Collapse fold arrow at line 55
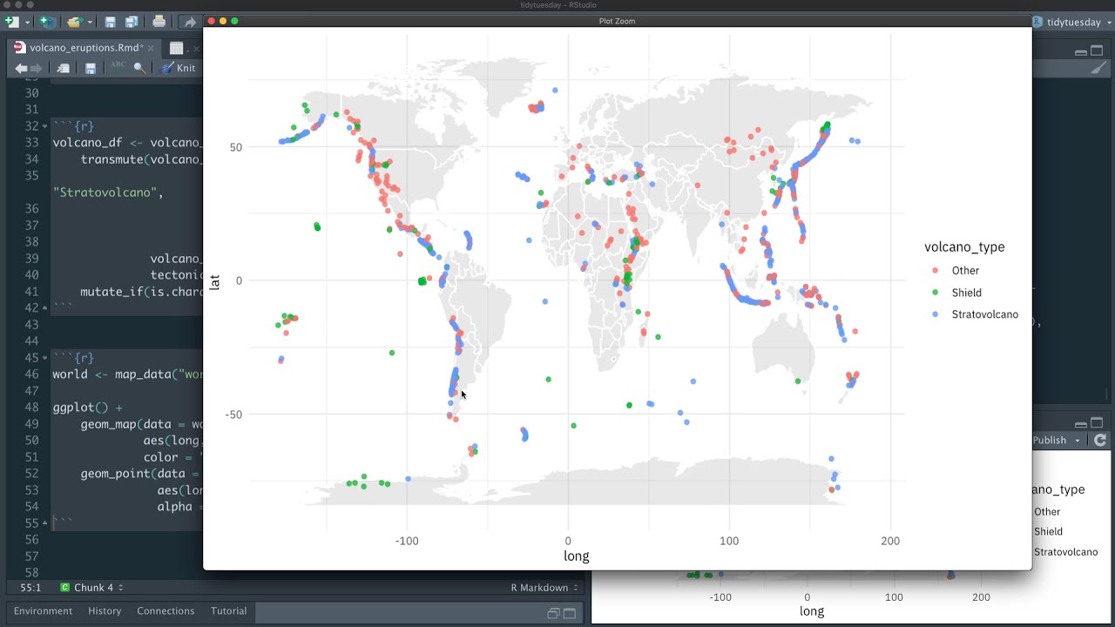This screenshot has height=627, width=1115. click(x=44, y=523)
